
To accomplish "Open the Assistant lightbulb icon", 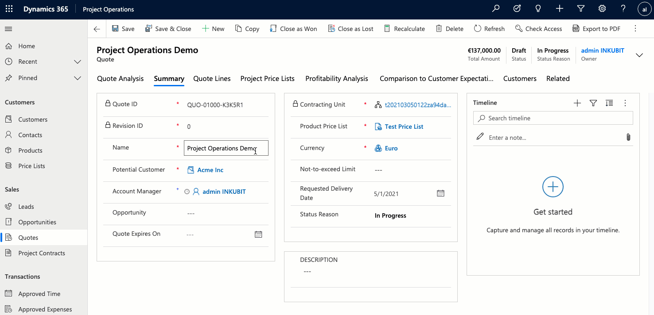I will [538, 8].
